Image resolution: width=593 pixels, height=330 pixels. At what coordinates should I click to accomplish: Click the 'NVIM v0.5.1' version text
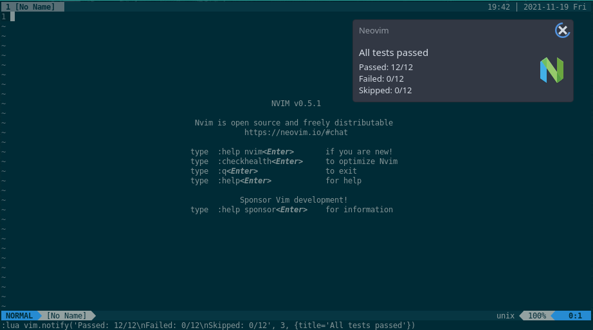coord(296,104)
